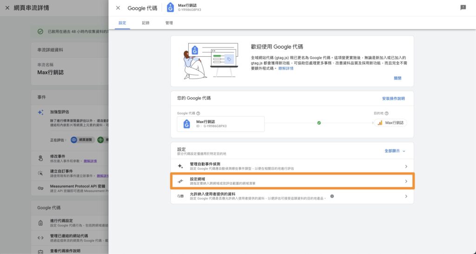476x254 pixels.
Task: Click sparkle icon of 管理自動事件偵測
Action: pyautogui.click(x=180, y=166)
